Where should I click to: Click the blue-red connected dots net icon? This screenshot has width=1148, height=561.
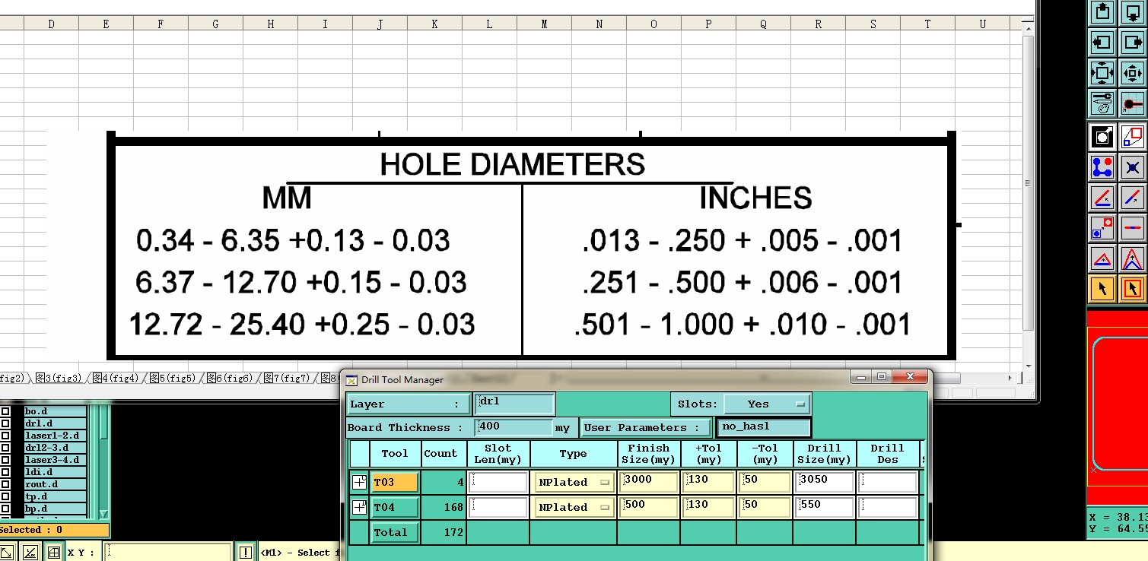(1102, 167)
